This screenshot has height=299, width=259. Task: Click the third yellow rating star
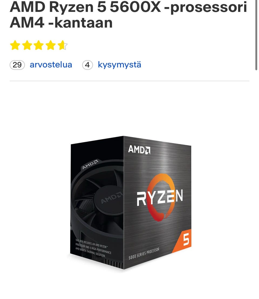pyautogui.click(x=39, y=45)
